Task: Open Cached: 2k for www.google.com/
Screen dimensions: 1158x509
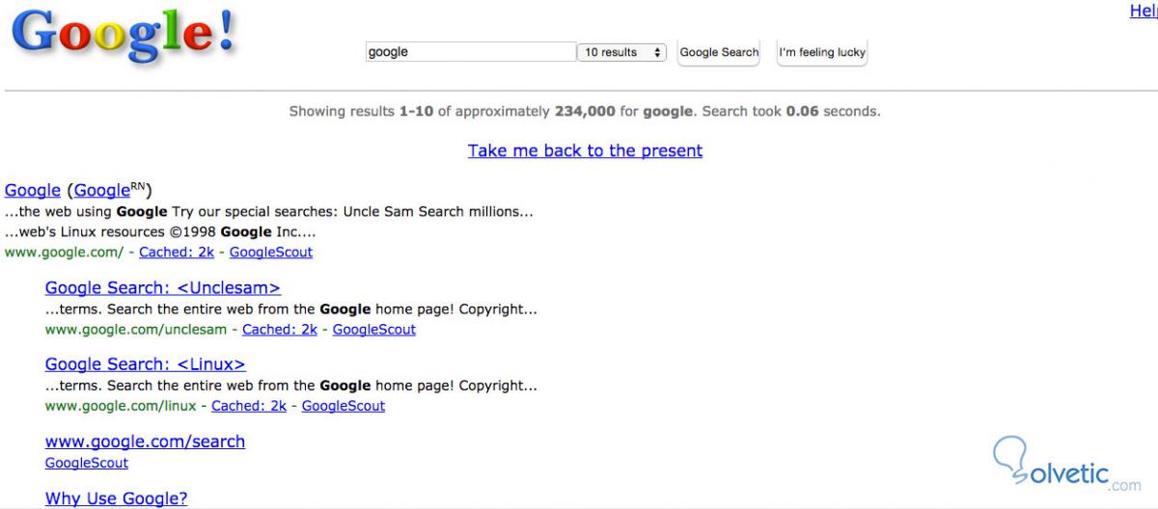Action: (x=177, y=253)
